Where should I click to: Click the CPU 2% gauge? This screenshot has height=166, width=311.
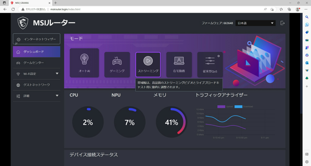tap(88, 122)
